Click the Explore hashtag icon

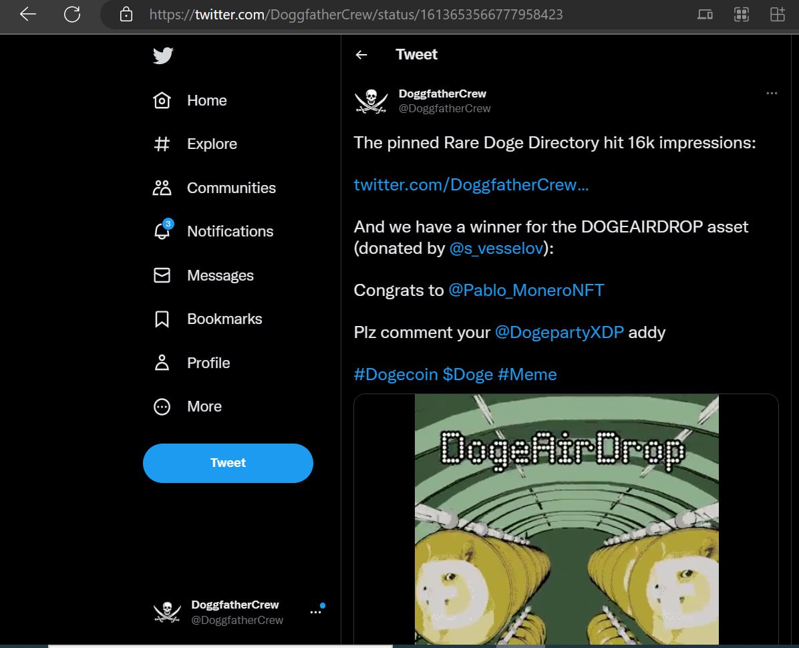pyautogui.click(x=162, y=144)
